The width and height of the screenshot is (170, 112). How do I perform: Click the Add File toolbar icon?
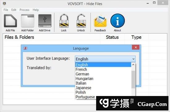pos(10,21)
